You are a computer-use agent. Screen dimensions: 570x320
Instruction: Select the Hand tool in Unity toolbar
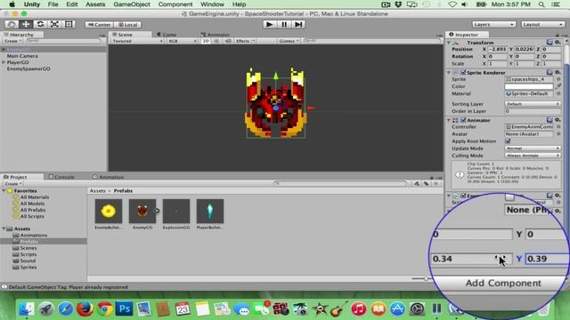12,24
